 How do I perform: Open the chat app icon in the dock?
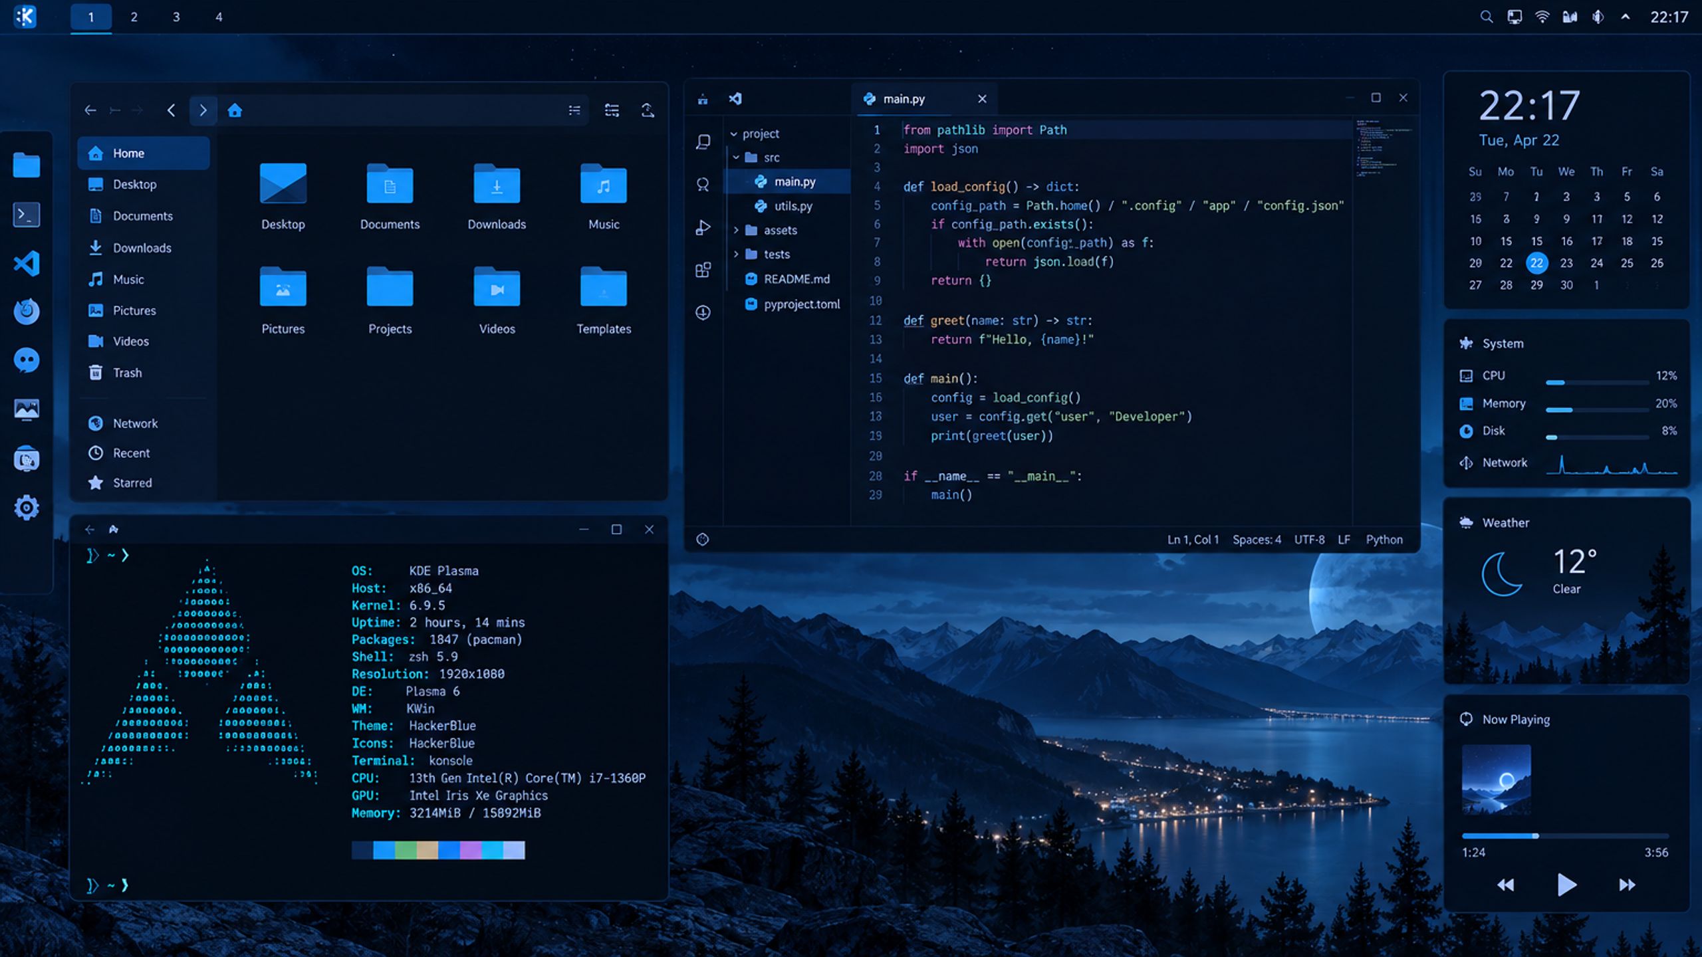point(27,361)
